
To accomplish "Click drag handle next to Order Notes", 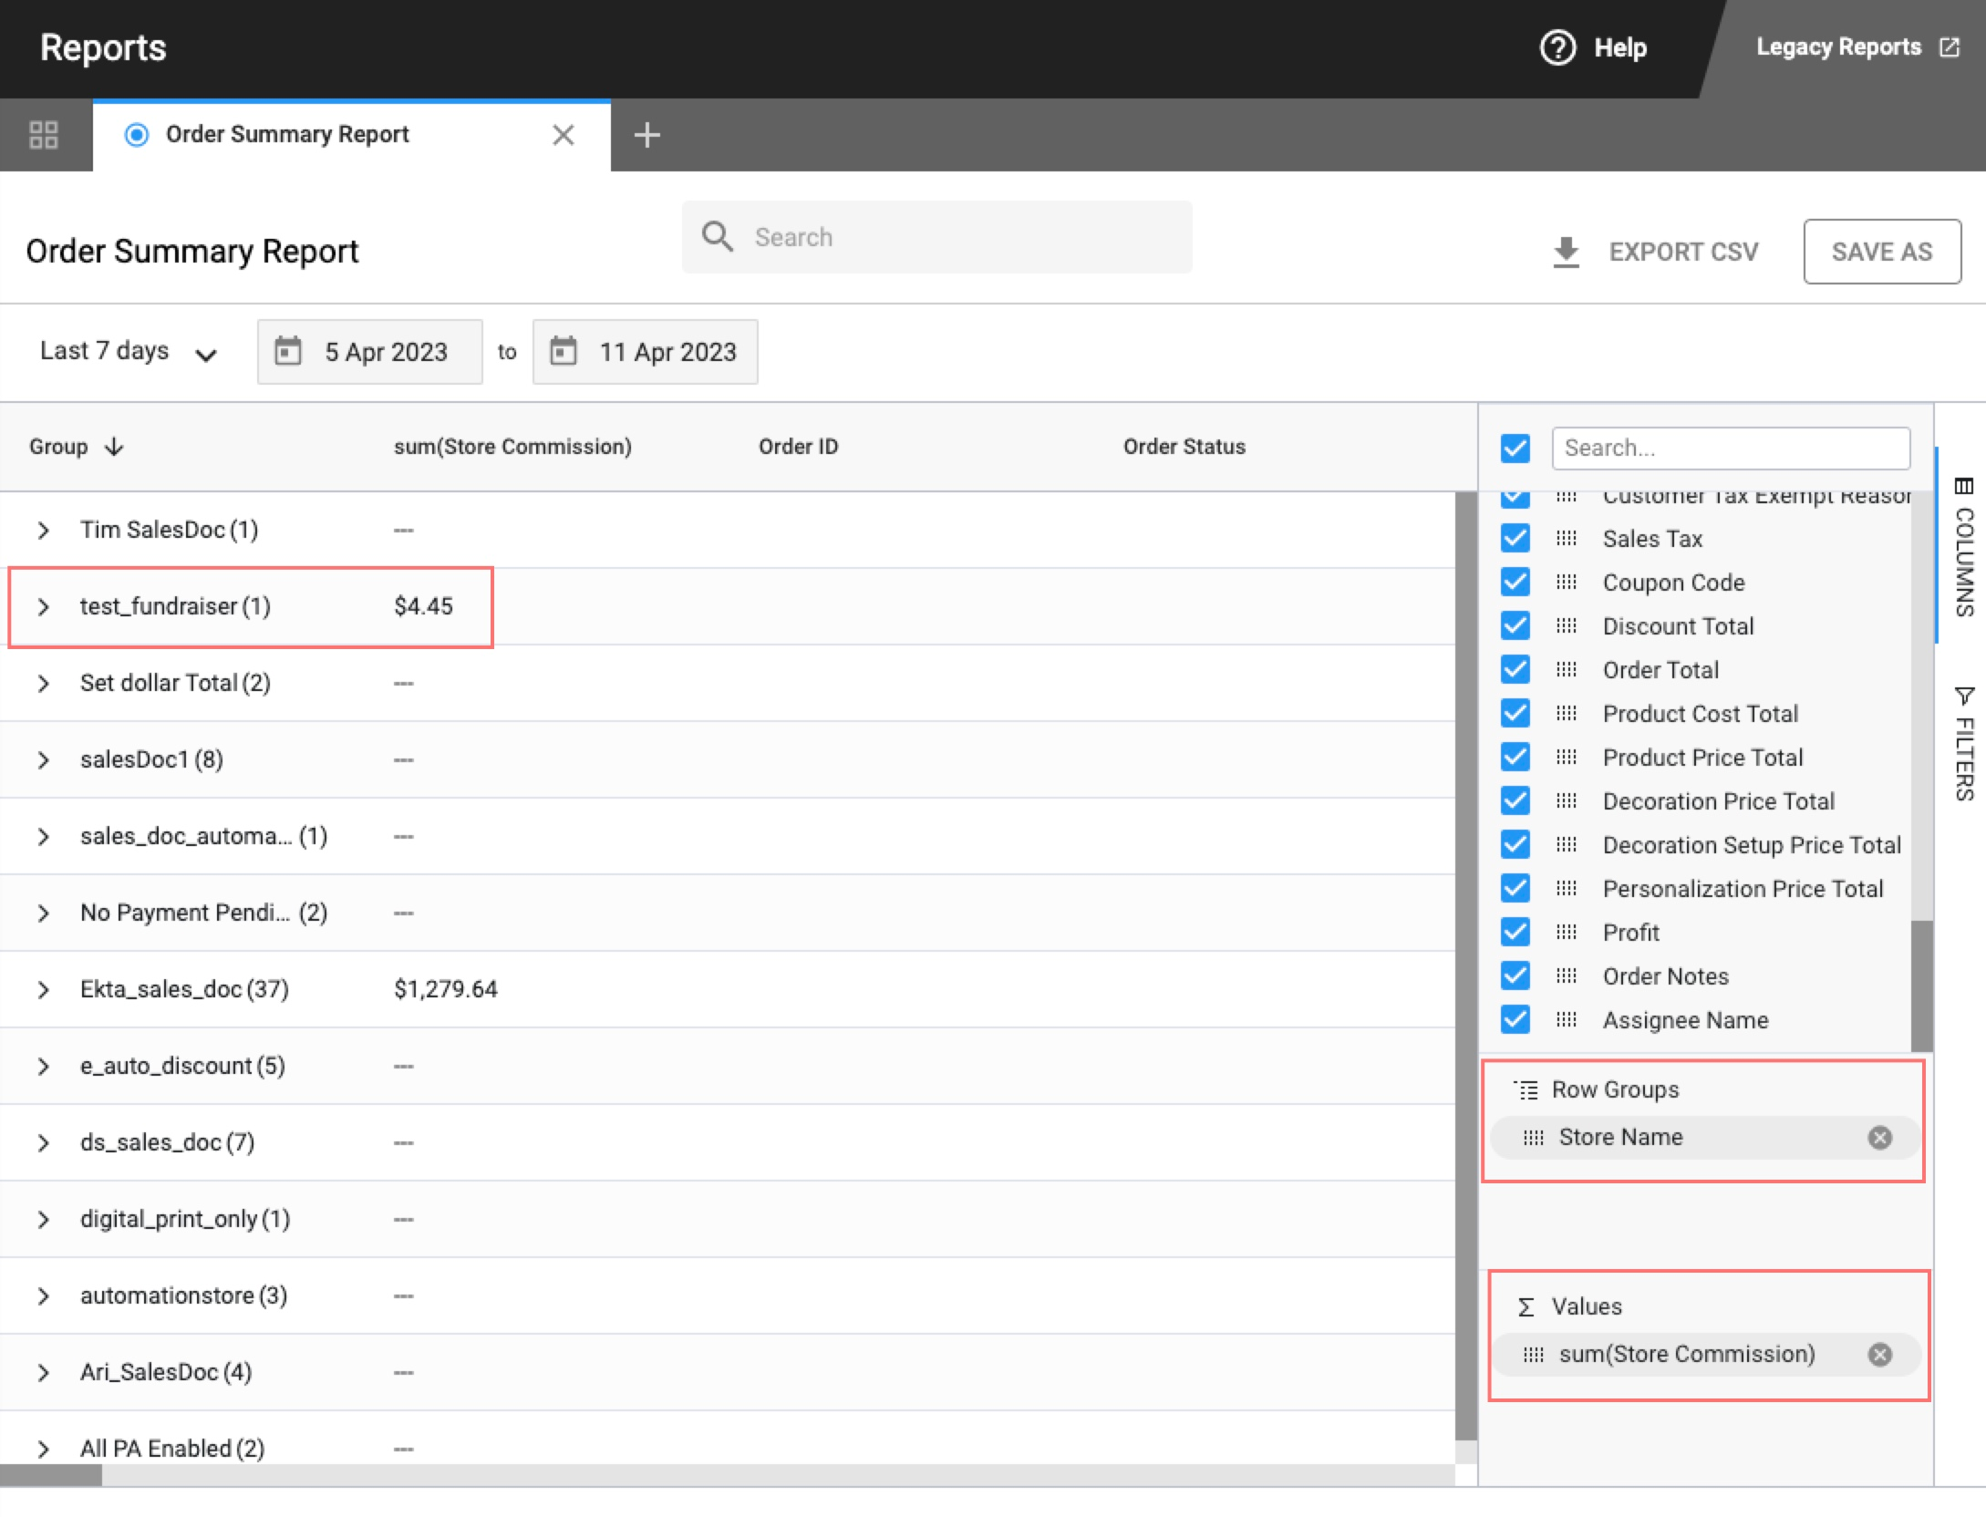I will click(1566, 975).
